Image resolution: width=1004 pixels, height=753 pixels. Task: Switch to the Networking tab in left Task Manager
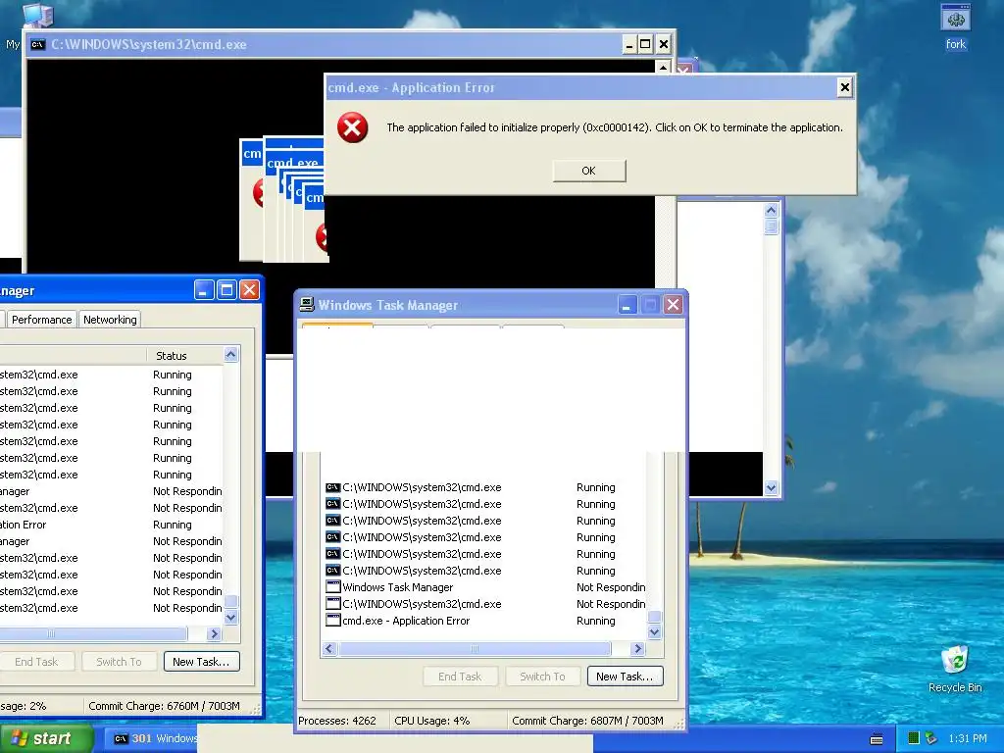tap(110, 319)
